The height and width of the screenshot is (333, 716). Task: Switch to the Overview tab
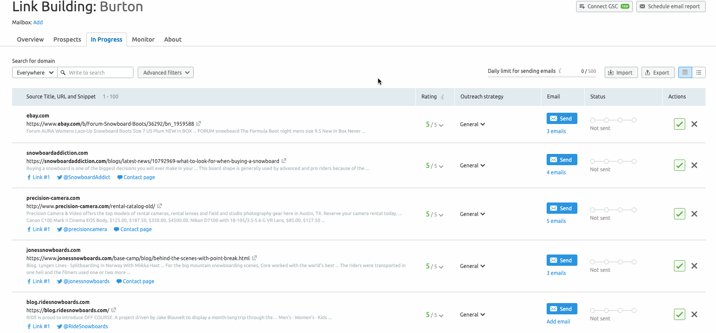[x=30, y=39]
